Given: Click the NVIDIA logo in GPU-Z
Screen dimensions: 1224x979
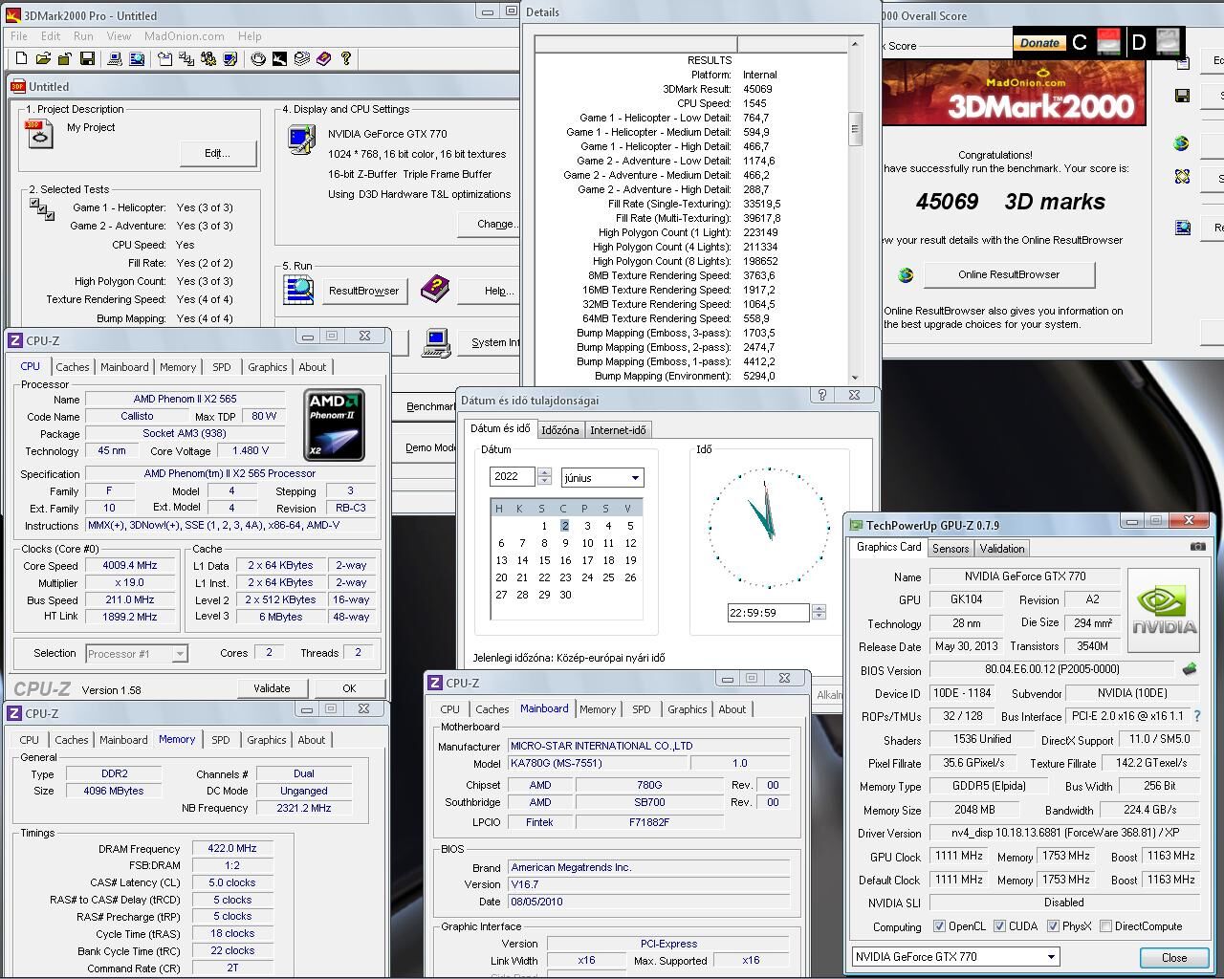Looking at the screenshot, I should tap(1164, 610).
